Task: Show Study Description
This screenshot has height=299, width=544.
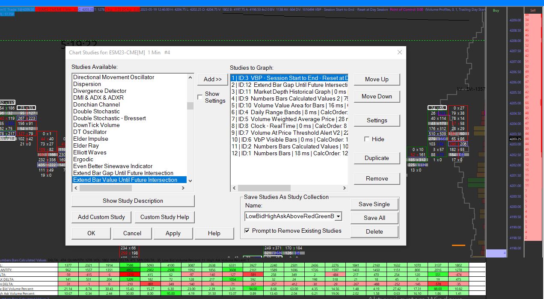Action: tap(133, 201)
